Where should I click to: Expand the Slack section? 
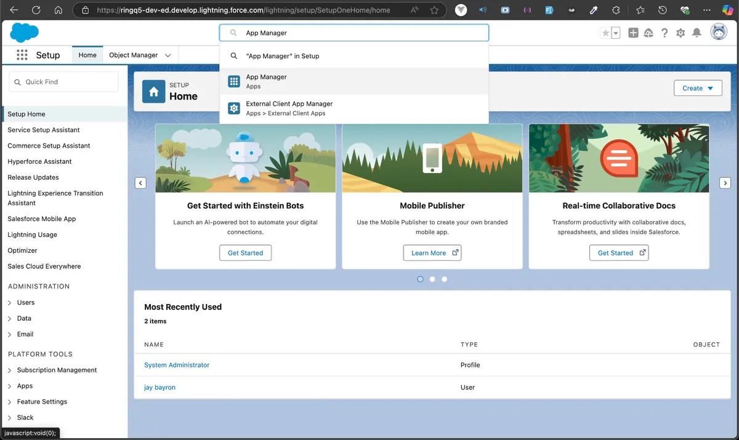point(9,418)
